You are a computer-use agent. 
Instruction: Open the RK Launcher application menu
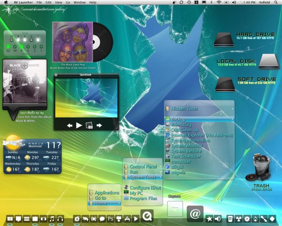tap(23, 2)
